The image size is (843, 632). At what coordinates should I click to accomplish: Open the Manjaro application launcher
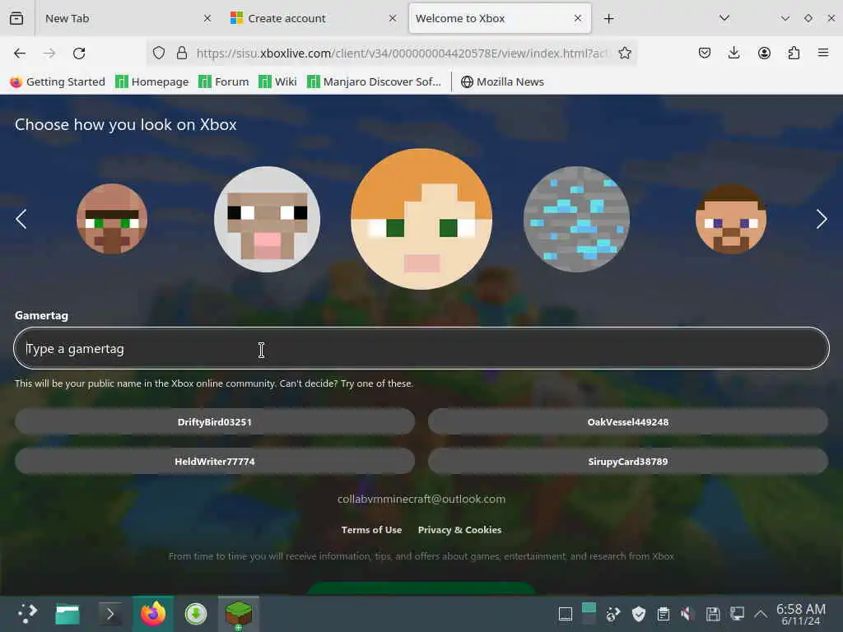tap(26, 614)
